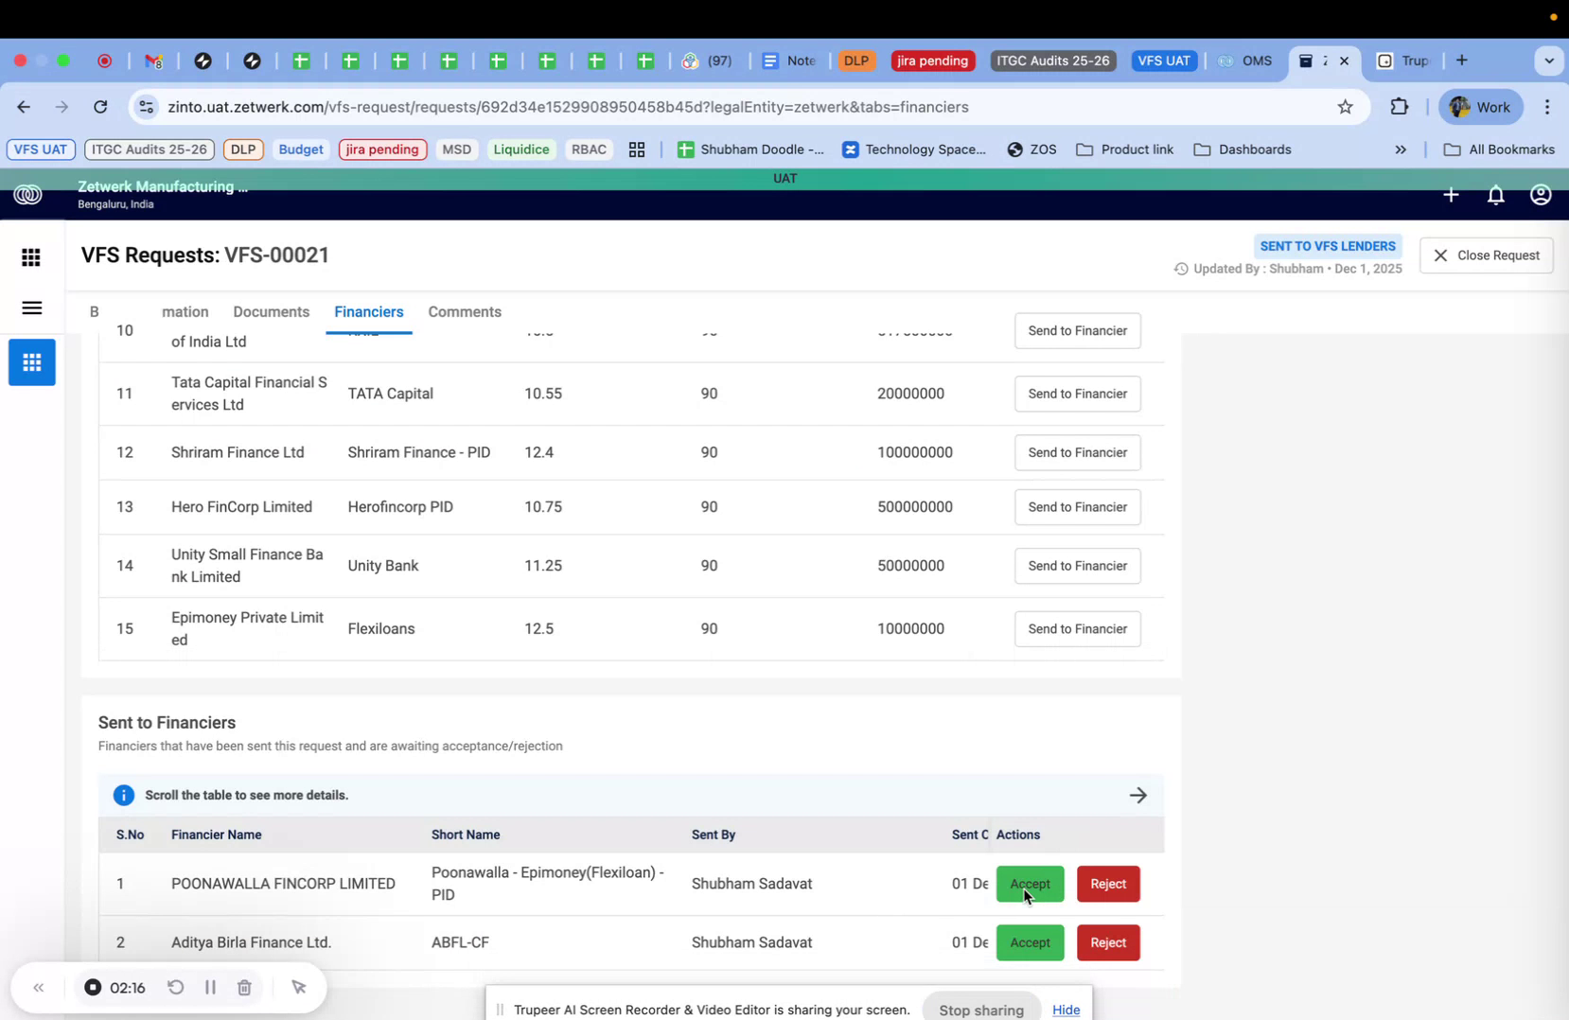Open the browser extensions puzzle icon
This screenshot has width=1569, height=1020.
coord(1399,106)
